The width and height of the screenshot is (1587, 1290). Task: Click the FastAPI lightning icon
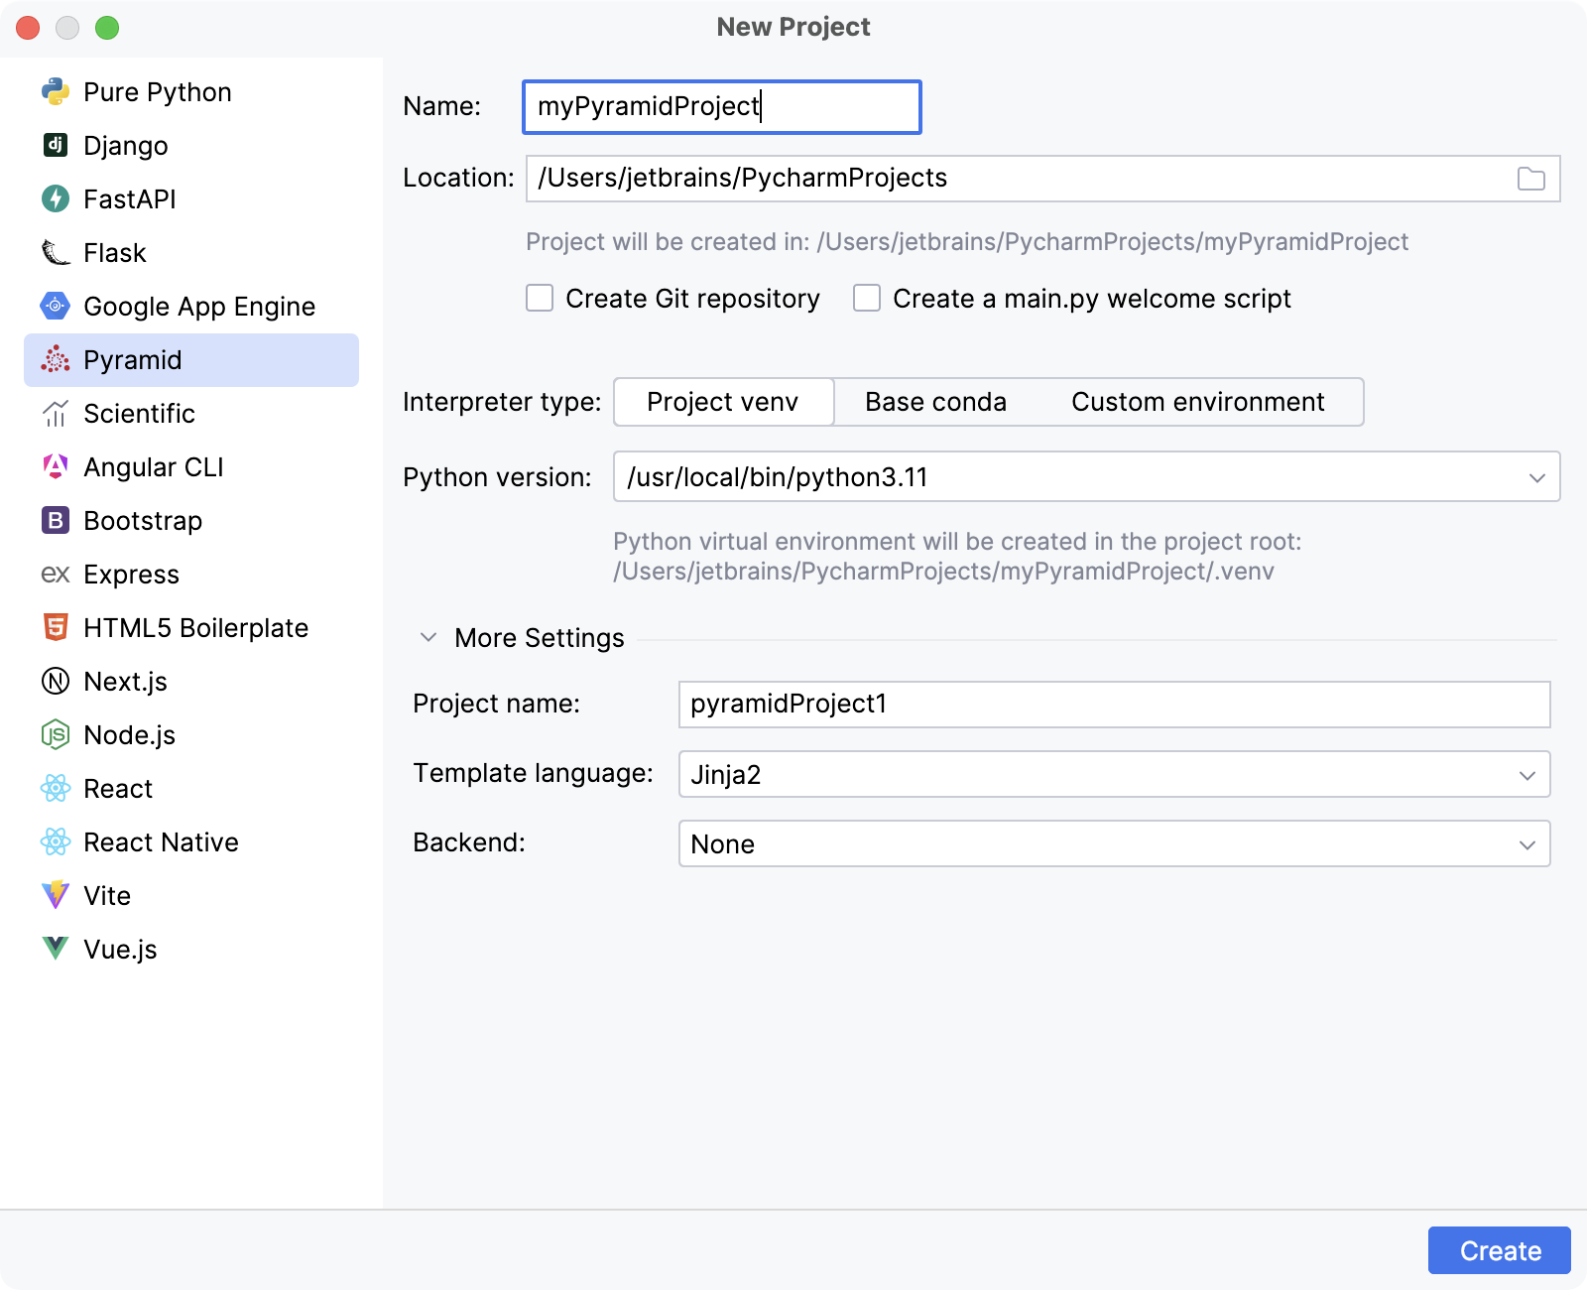[x=56, y=199]
